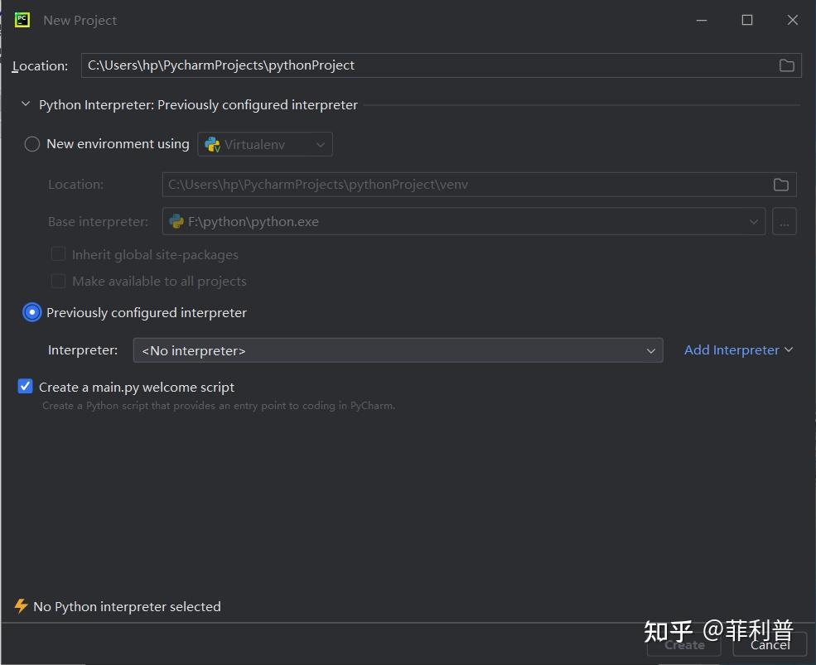Screen dimensions: 816x665
Task: Uncheck Create a main.py welcome script
Action: 25,386
